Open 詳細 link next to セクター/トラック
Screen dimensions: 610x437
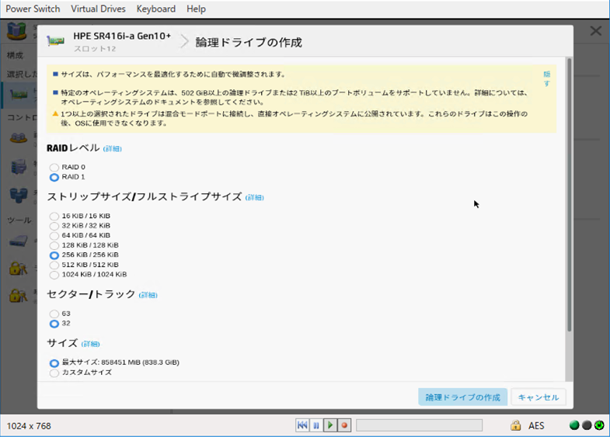[x=148, y=295]
